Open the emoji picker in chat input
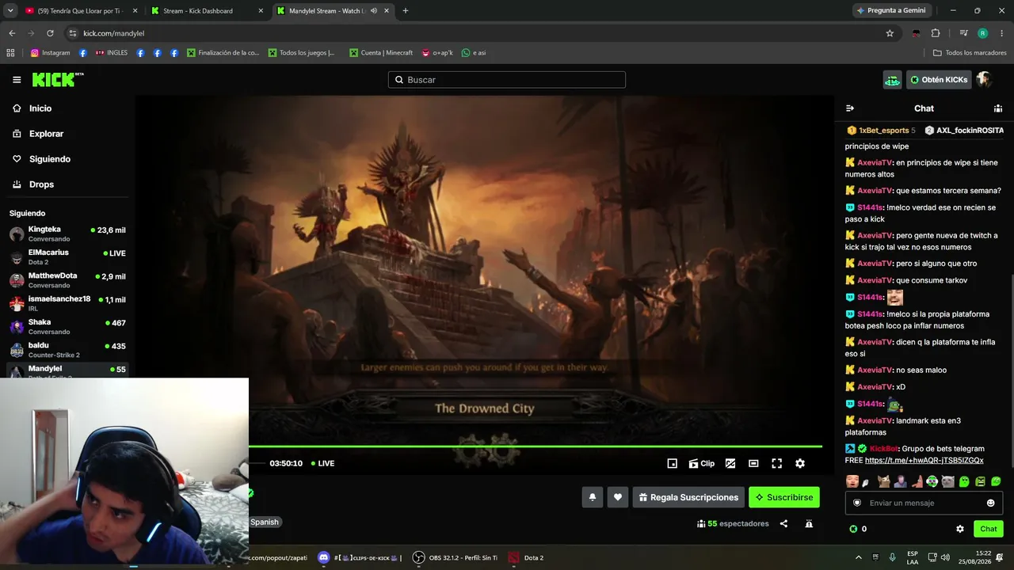Image resolution: width=1014 pixels, height=570 pixels. point(990,503)
